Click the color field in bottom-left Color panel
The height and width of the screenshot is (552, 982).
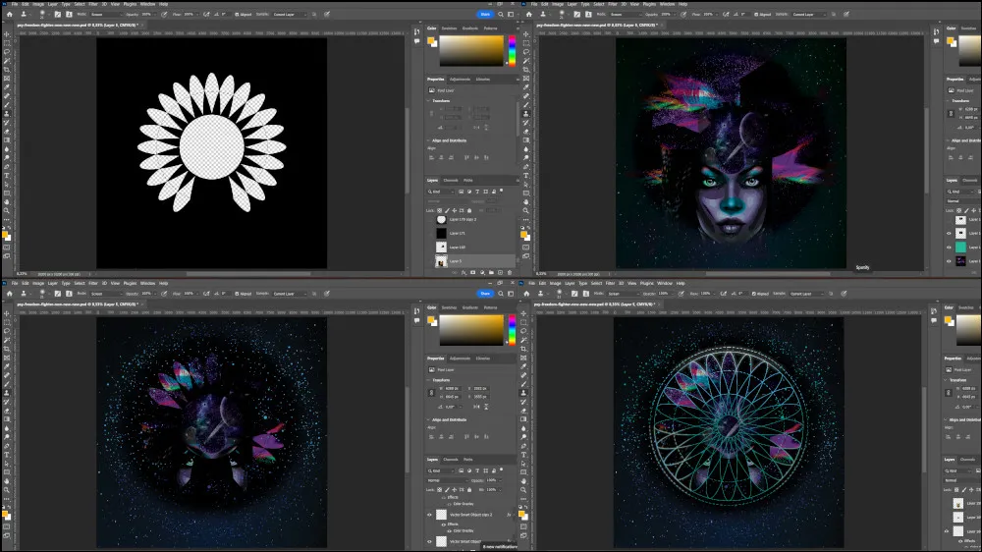point(471,330)
